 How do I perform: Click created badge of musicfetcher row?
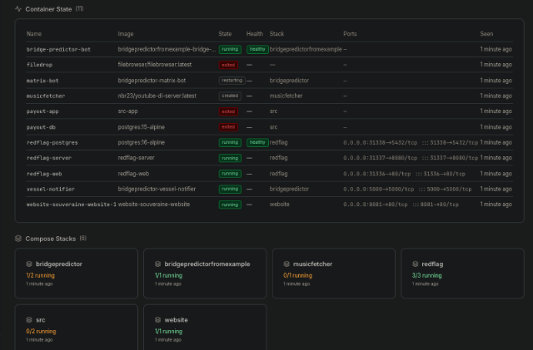230,96
